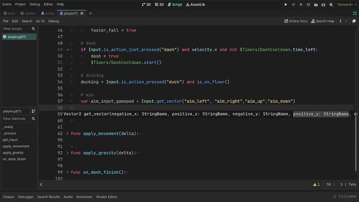The width and height of the screenshot is (359, 202).
Task: Jump to the _process method
Action: pos(10,134)
